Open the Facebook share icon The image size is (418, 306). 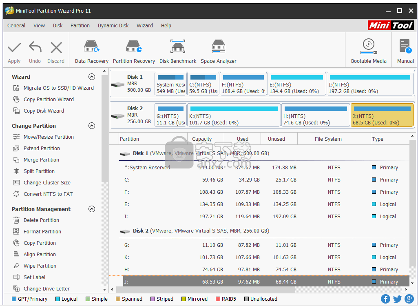[x=385, y=299]
